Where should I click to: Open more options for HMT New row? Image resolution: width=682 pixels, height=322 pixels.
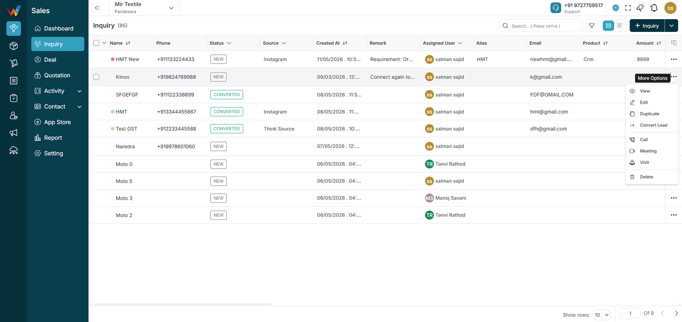point(673,59)
